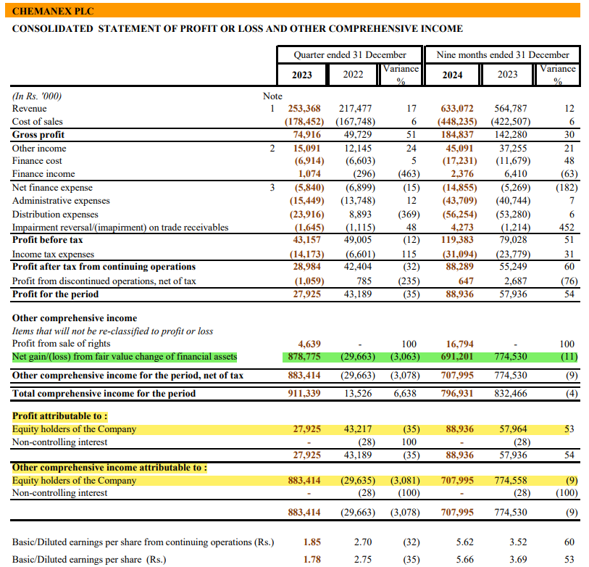
Task: Click the 'Note' column heading
Action: (272, 96)
